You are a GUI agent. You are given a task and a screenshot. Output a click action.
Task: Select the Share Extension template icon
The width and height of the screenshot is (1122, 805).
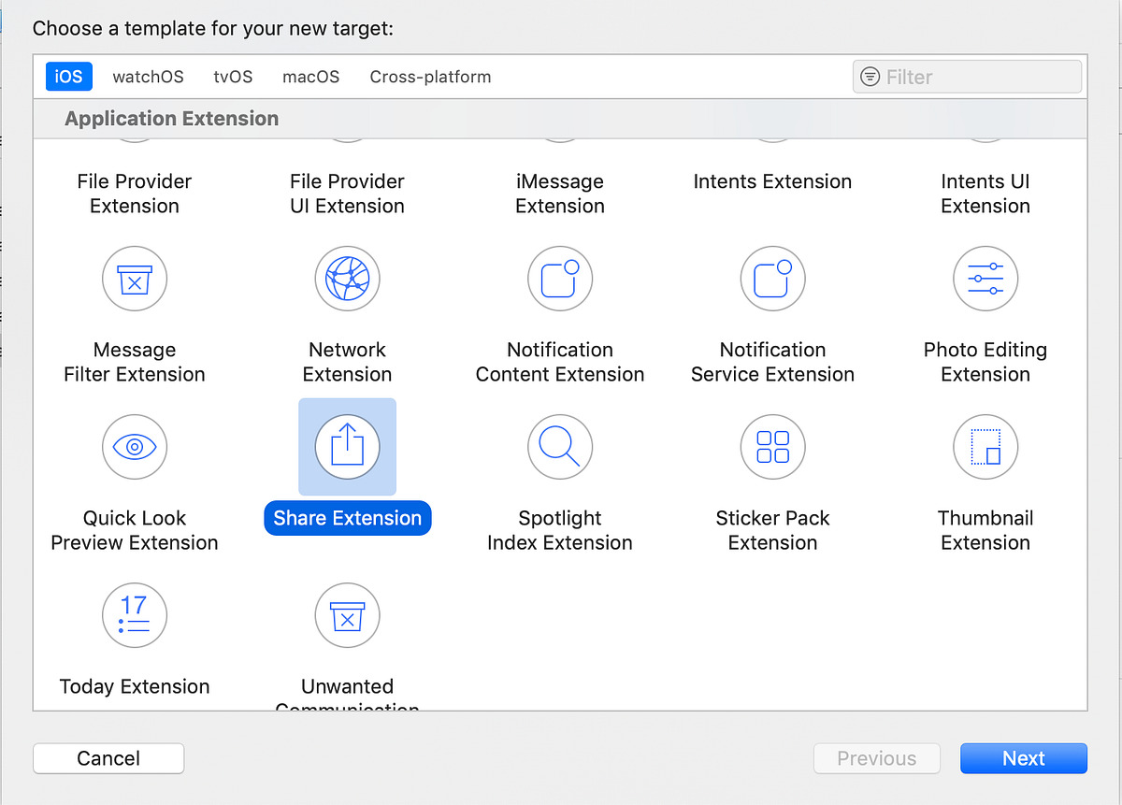[x=347, y=447]
